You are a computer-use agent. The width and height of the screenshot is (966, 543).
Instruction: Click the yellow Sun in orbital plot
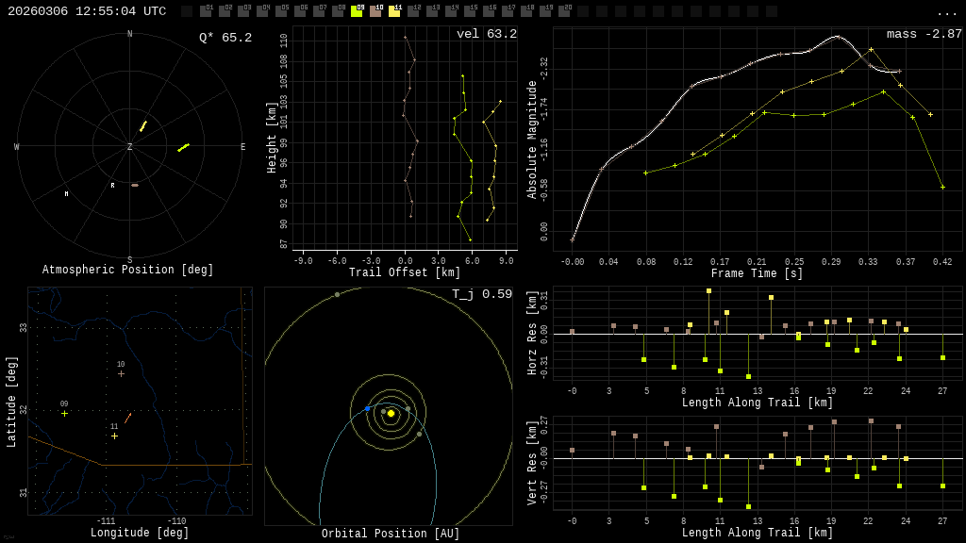point(391,413)
